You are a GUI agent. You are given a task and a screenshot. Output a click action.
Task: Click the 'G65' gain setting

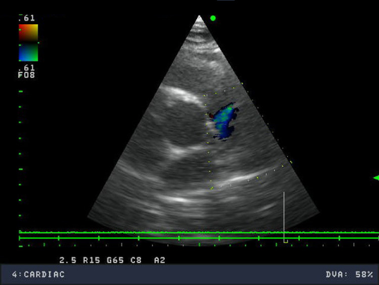point(115,260)
